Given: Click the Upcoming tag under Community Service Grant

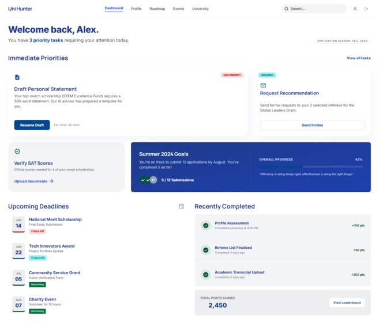Looking at the screenshot, I should click(x=37, y=285).
